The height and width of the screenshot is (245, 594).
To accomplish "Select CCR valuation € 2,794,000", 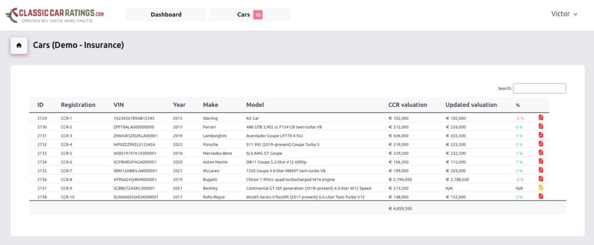I will tap(400, 179).
